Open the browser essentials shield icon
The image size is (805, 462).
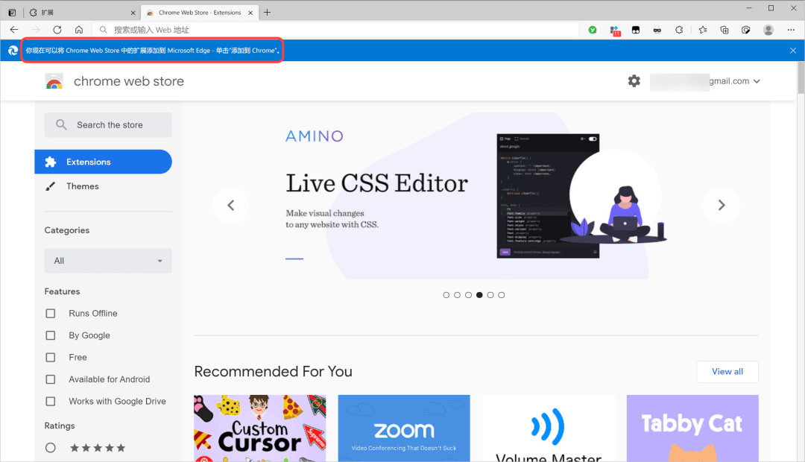(x=746, y=30)
